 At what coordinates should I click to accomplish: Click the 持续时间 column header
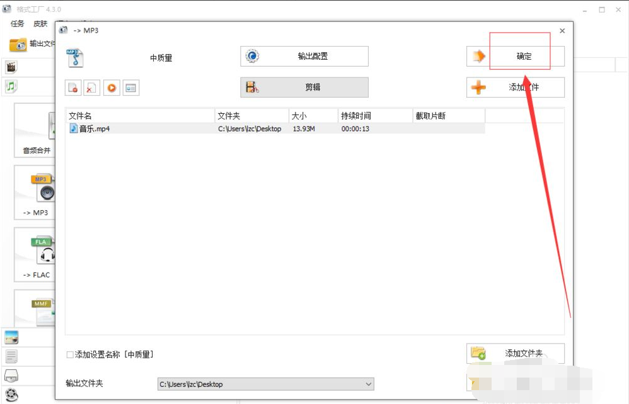(376, 116)
